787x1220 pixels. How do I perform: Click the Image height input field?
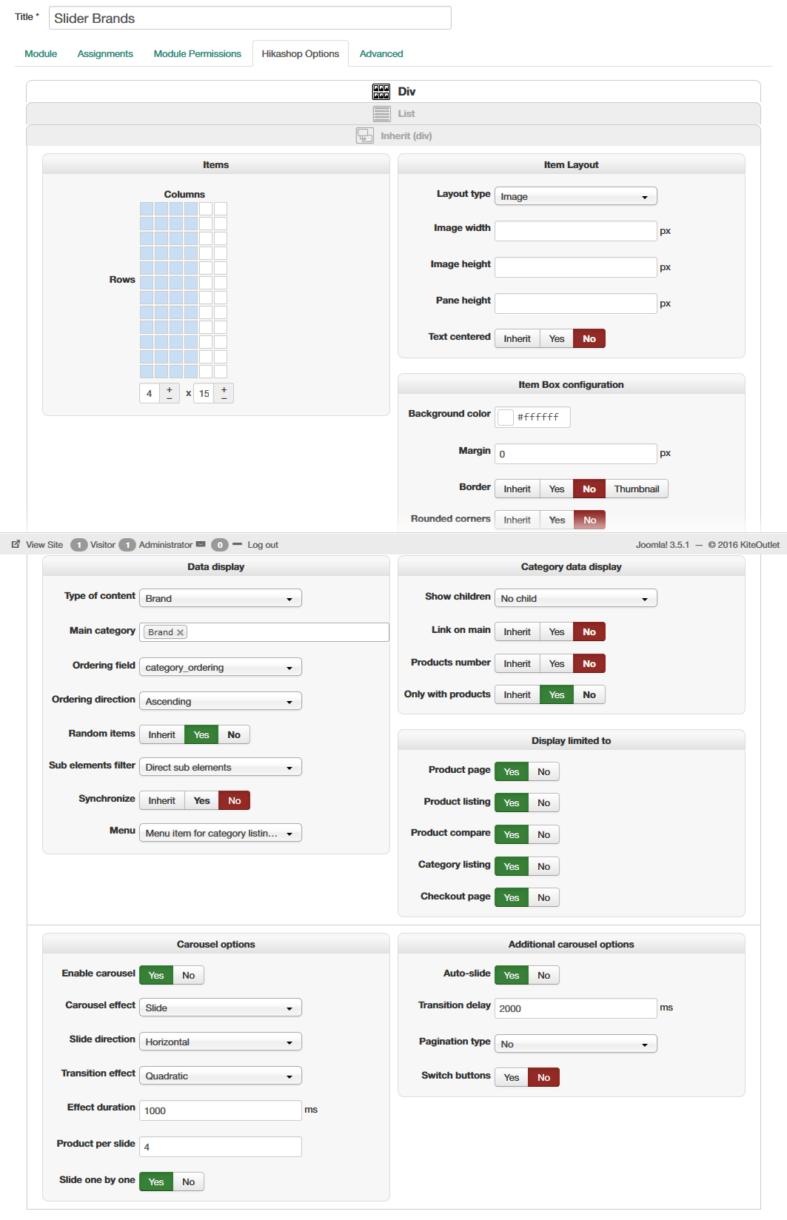[x=576, y=267]
